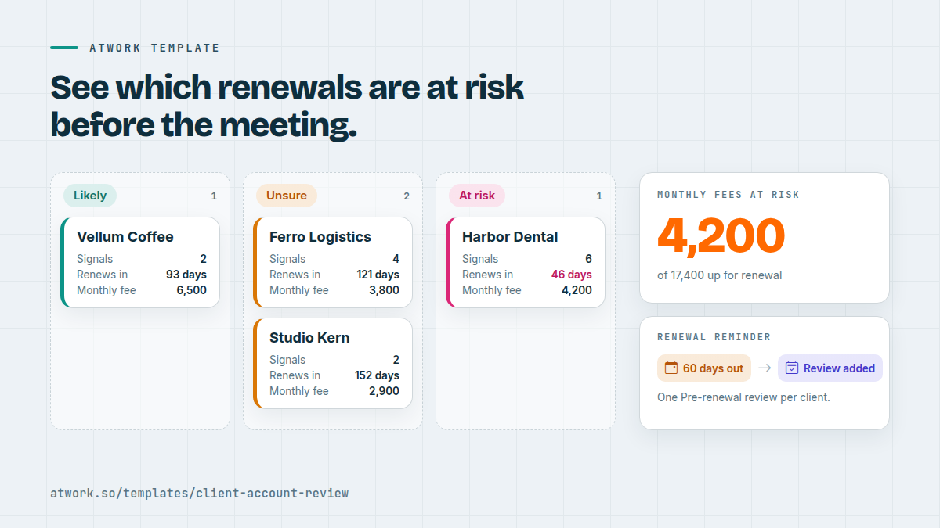Click the Signals value 2 on Vellum Coffee
The height and width of the screenshot is (528, 940).
click(x=204, y=259)
